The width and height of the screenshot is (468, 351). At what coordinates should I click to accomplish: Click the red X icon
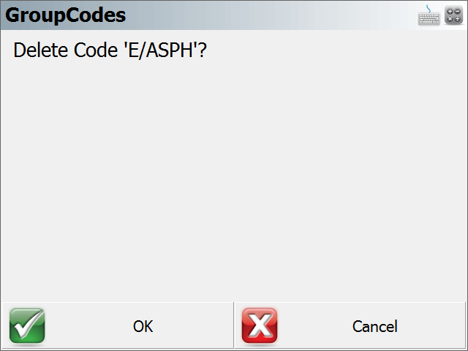click(x=260, y=325)
